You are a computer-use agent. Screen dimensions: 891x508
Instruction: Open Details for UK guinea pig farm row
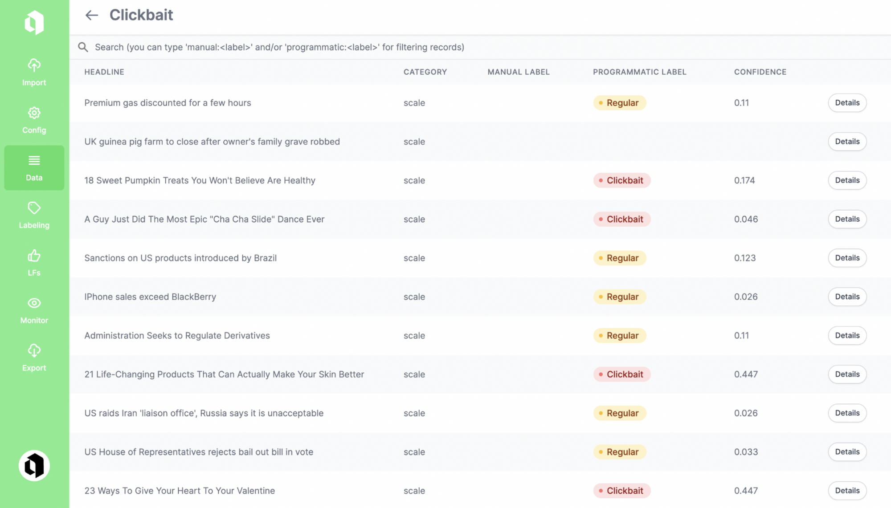[847, 142]
